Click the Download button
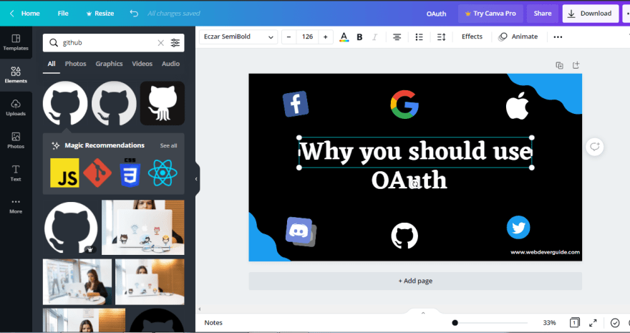Screen dimensions: 630x333 (590, 14)
